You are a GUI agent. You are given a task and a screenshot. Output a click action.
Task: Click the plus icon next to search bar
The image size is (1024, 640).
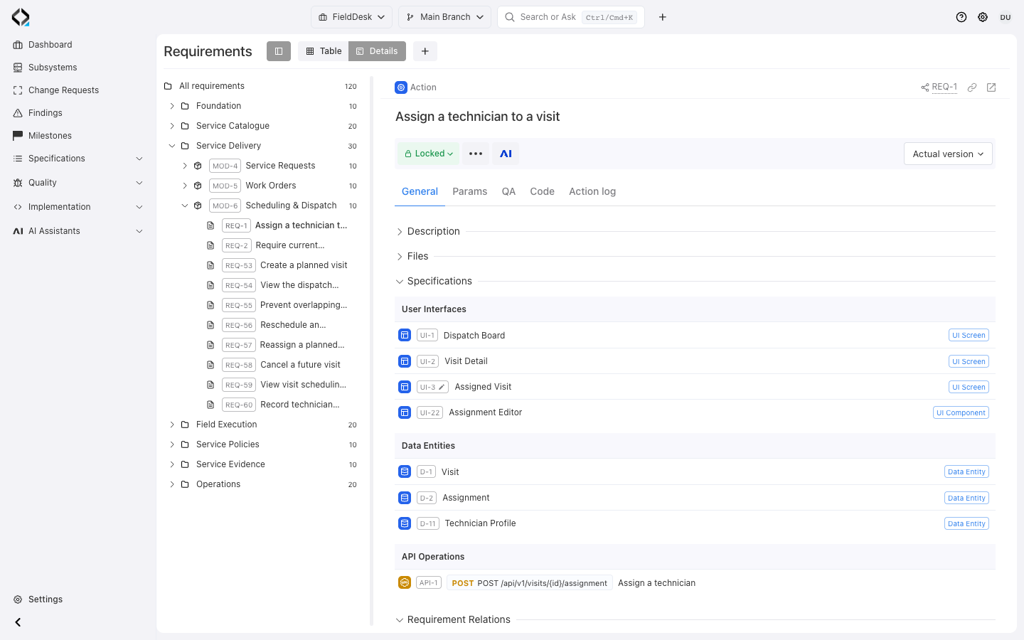pos(662,17)
